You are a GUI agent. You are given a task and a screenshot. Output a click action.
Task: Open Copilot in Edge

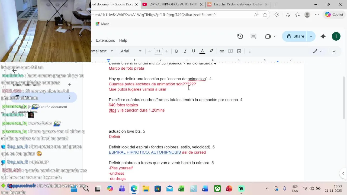[334, 15]
